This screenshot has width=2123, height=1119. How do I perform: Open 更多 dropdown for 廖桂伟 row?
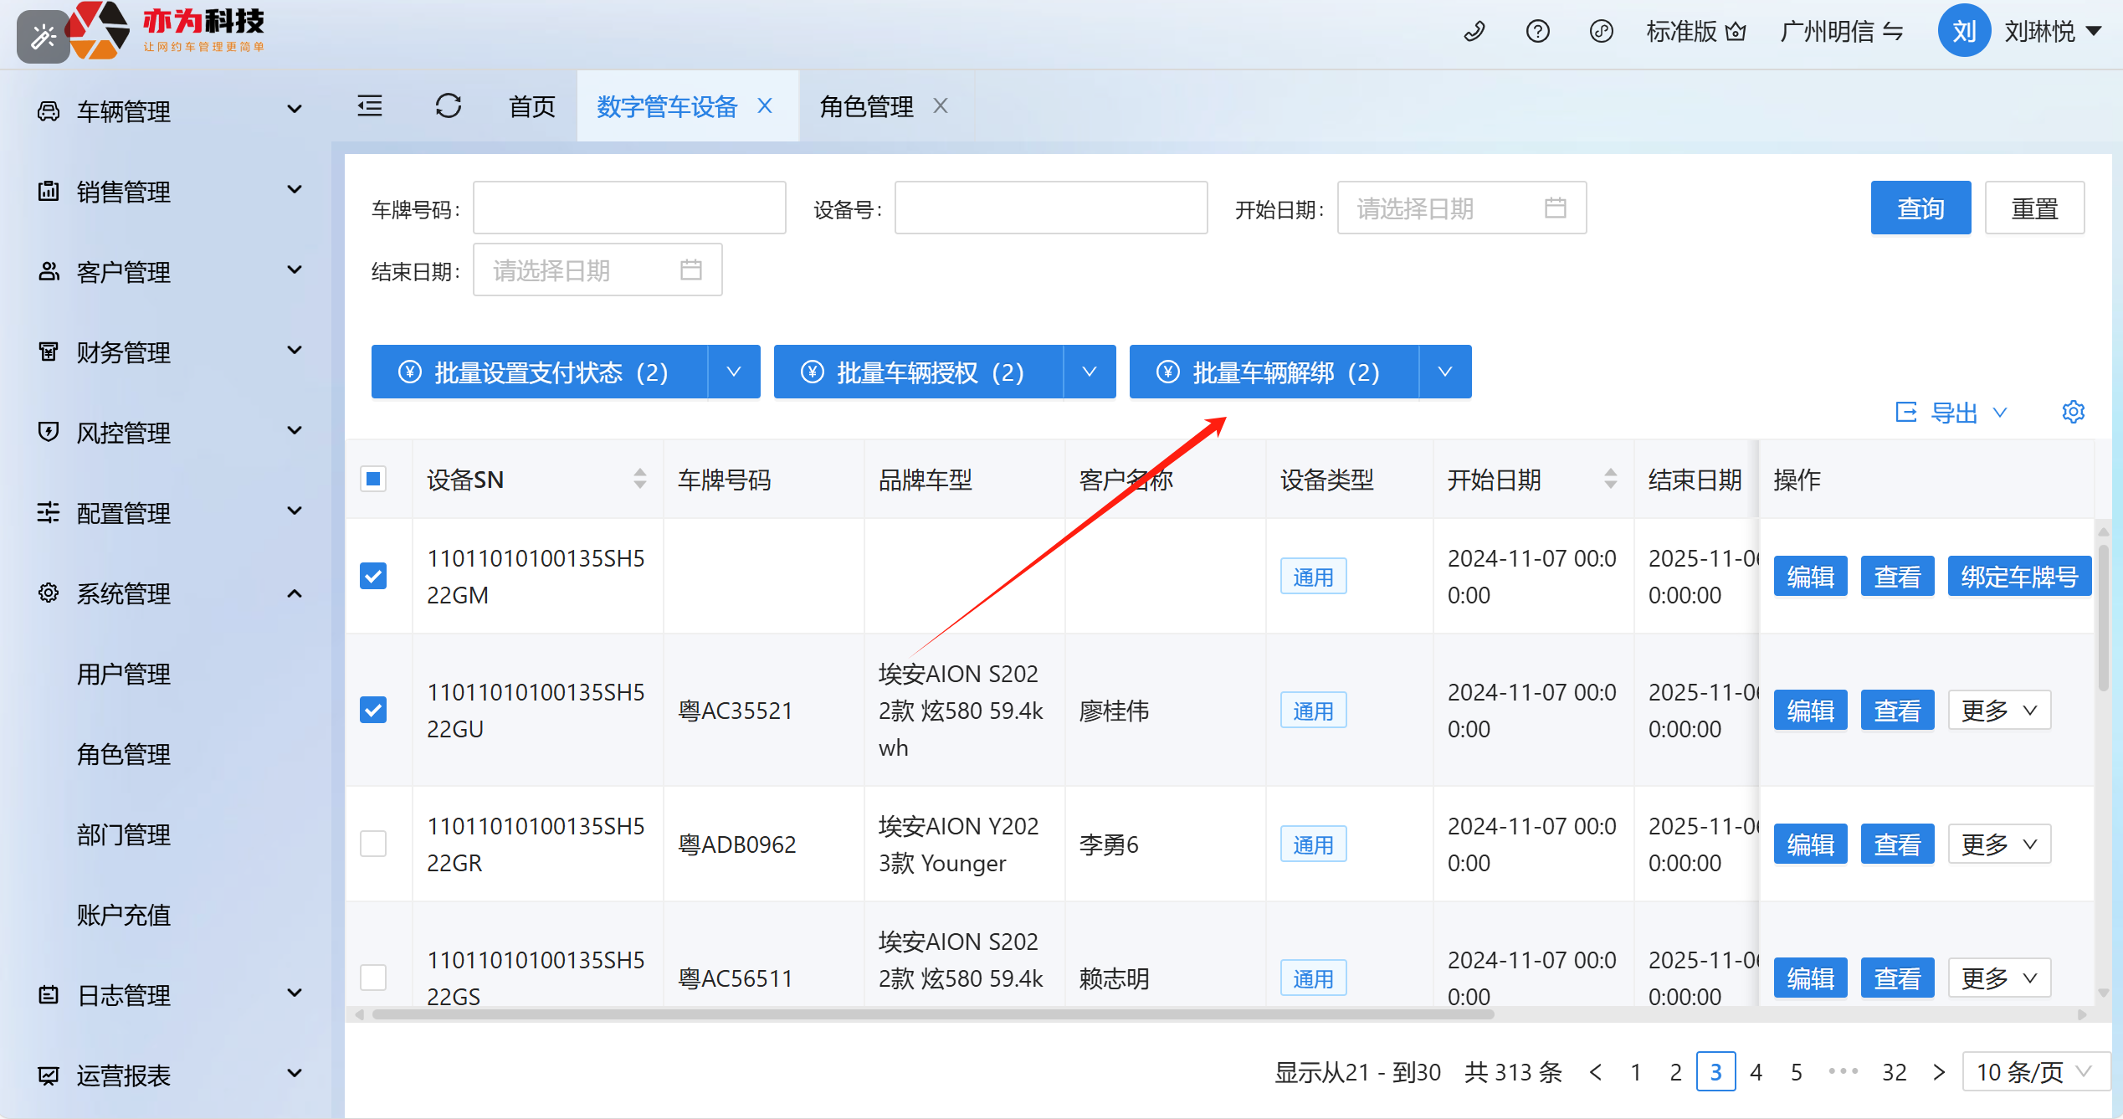[x=1998, y=711]
